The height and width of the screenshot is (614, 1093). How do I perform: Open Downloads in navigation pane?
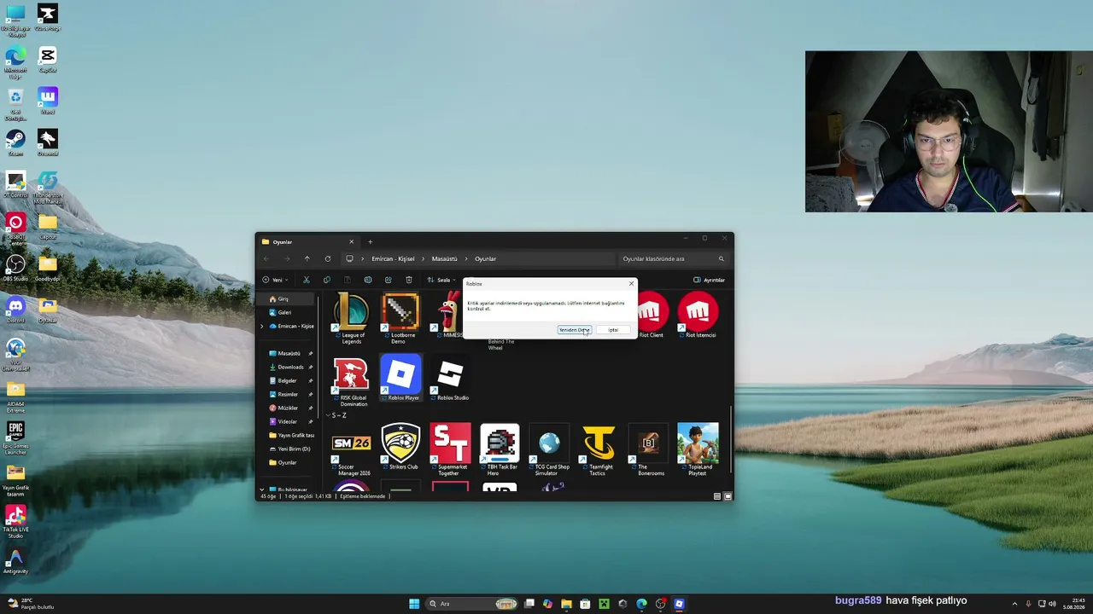pos(289,367)
